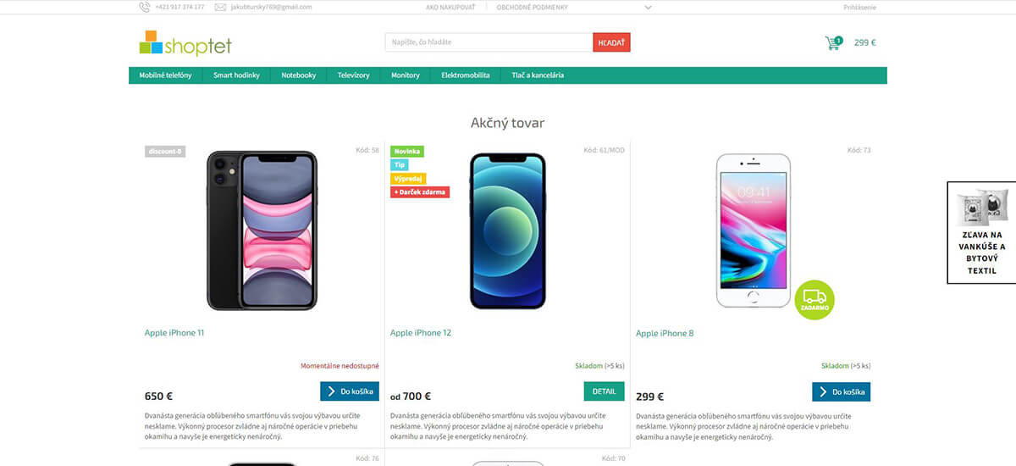Click the Apple iPhone 11 product image

(262, 230)
